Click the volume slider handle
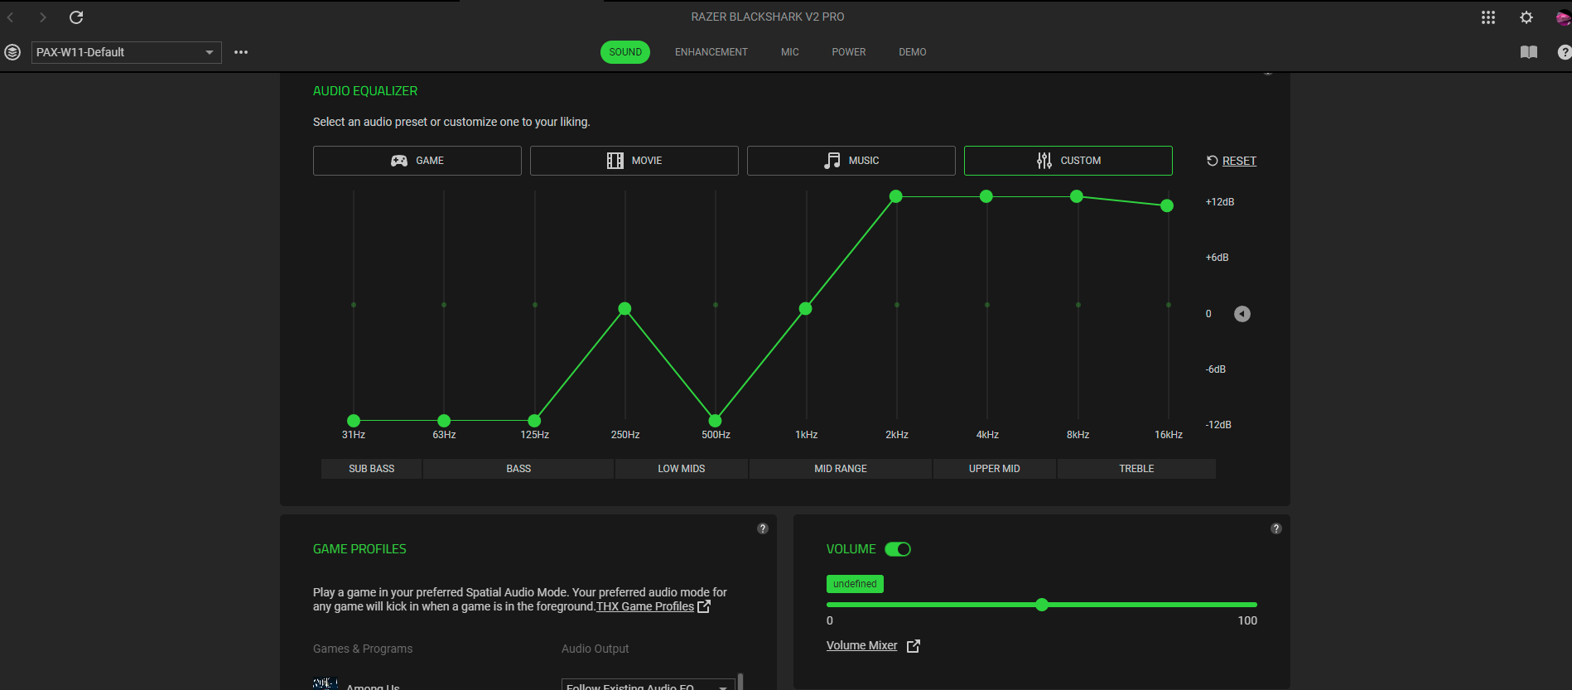The height and width of the screenshot is (690, 1572). coord(1042,605)
